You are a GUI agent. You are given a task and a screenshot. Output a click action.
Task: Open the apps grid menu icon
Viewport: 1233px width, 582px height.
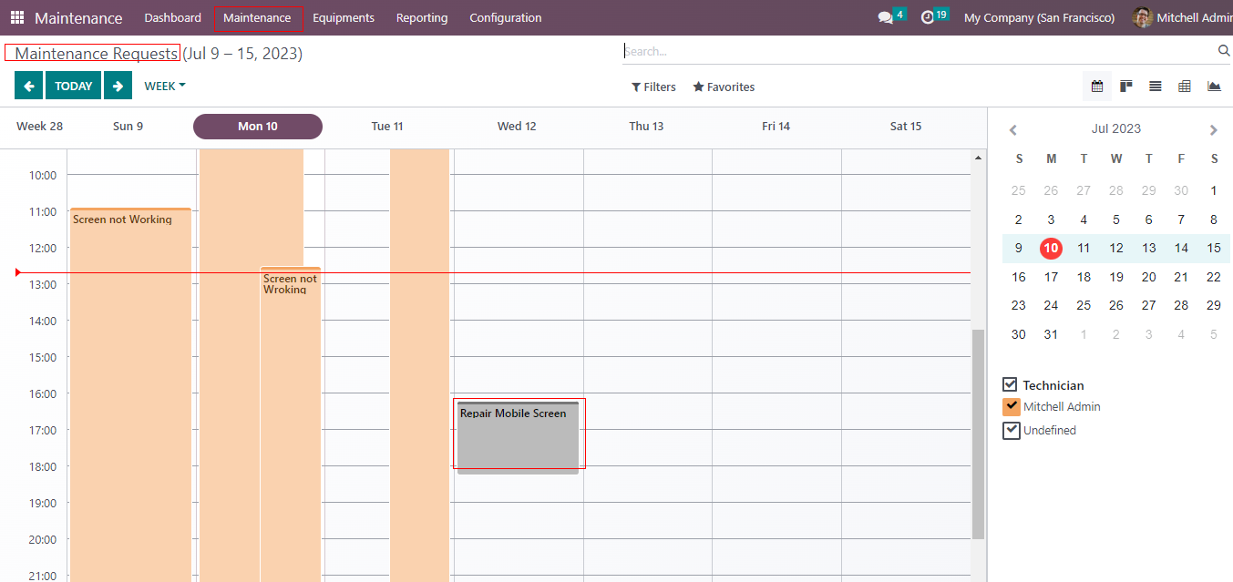point(17,17)
